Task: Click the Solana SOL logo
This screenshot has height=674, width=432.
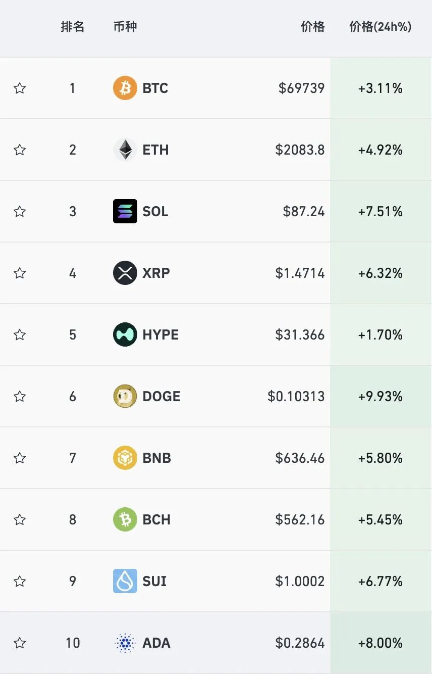Action: tap(125, 211)
